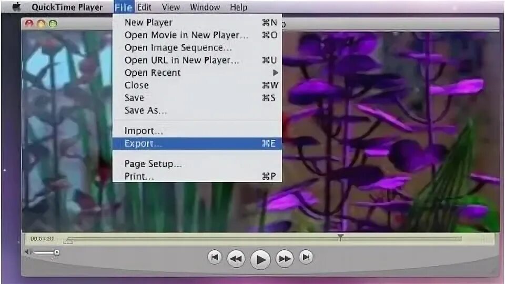Viewport: 505px width, 284px height.
Task: Choose New Player from File menu
Action: [x=197, y=22]
